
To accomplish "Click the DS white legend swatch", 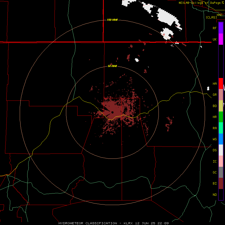I will pos(221,150).
